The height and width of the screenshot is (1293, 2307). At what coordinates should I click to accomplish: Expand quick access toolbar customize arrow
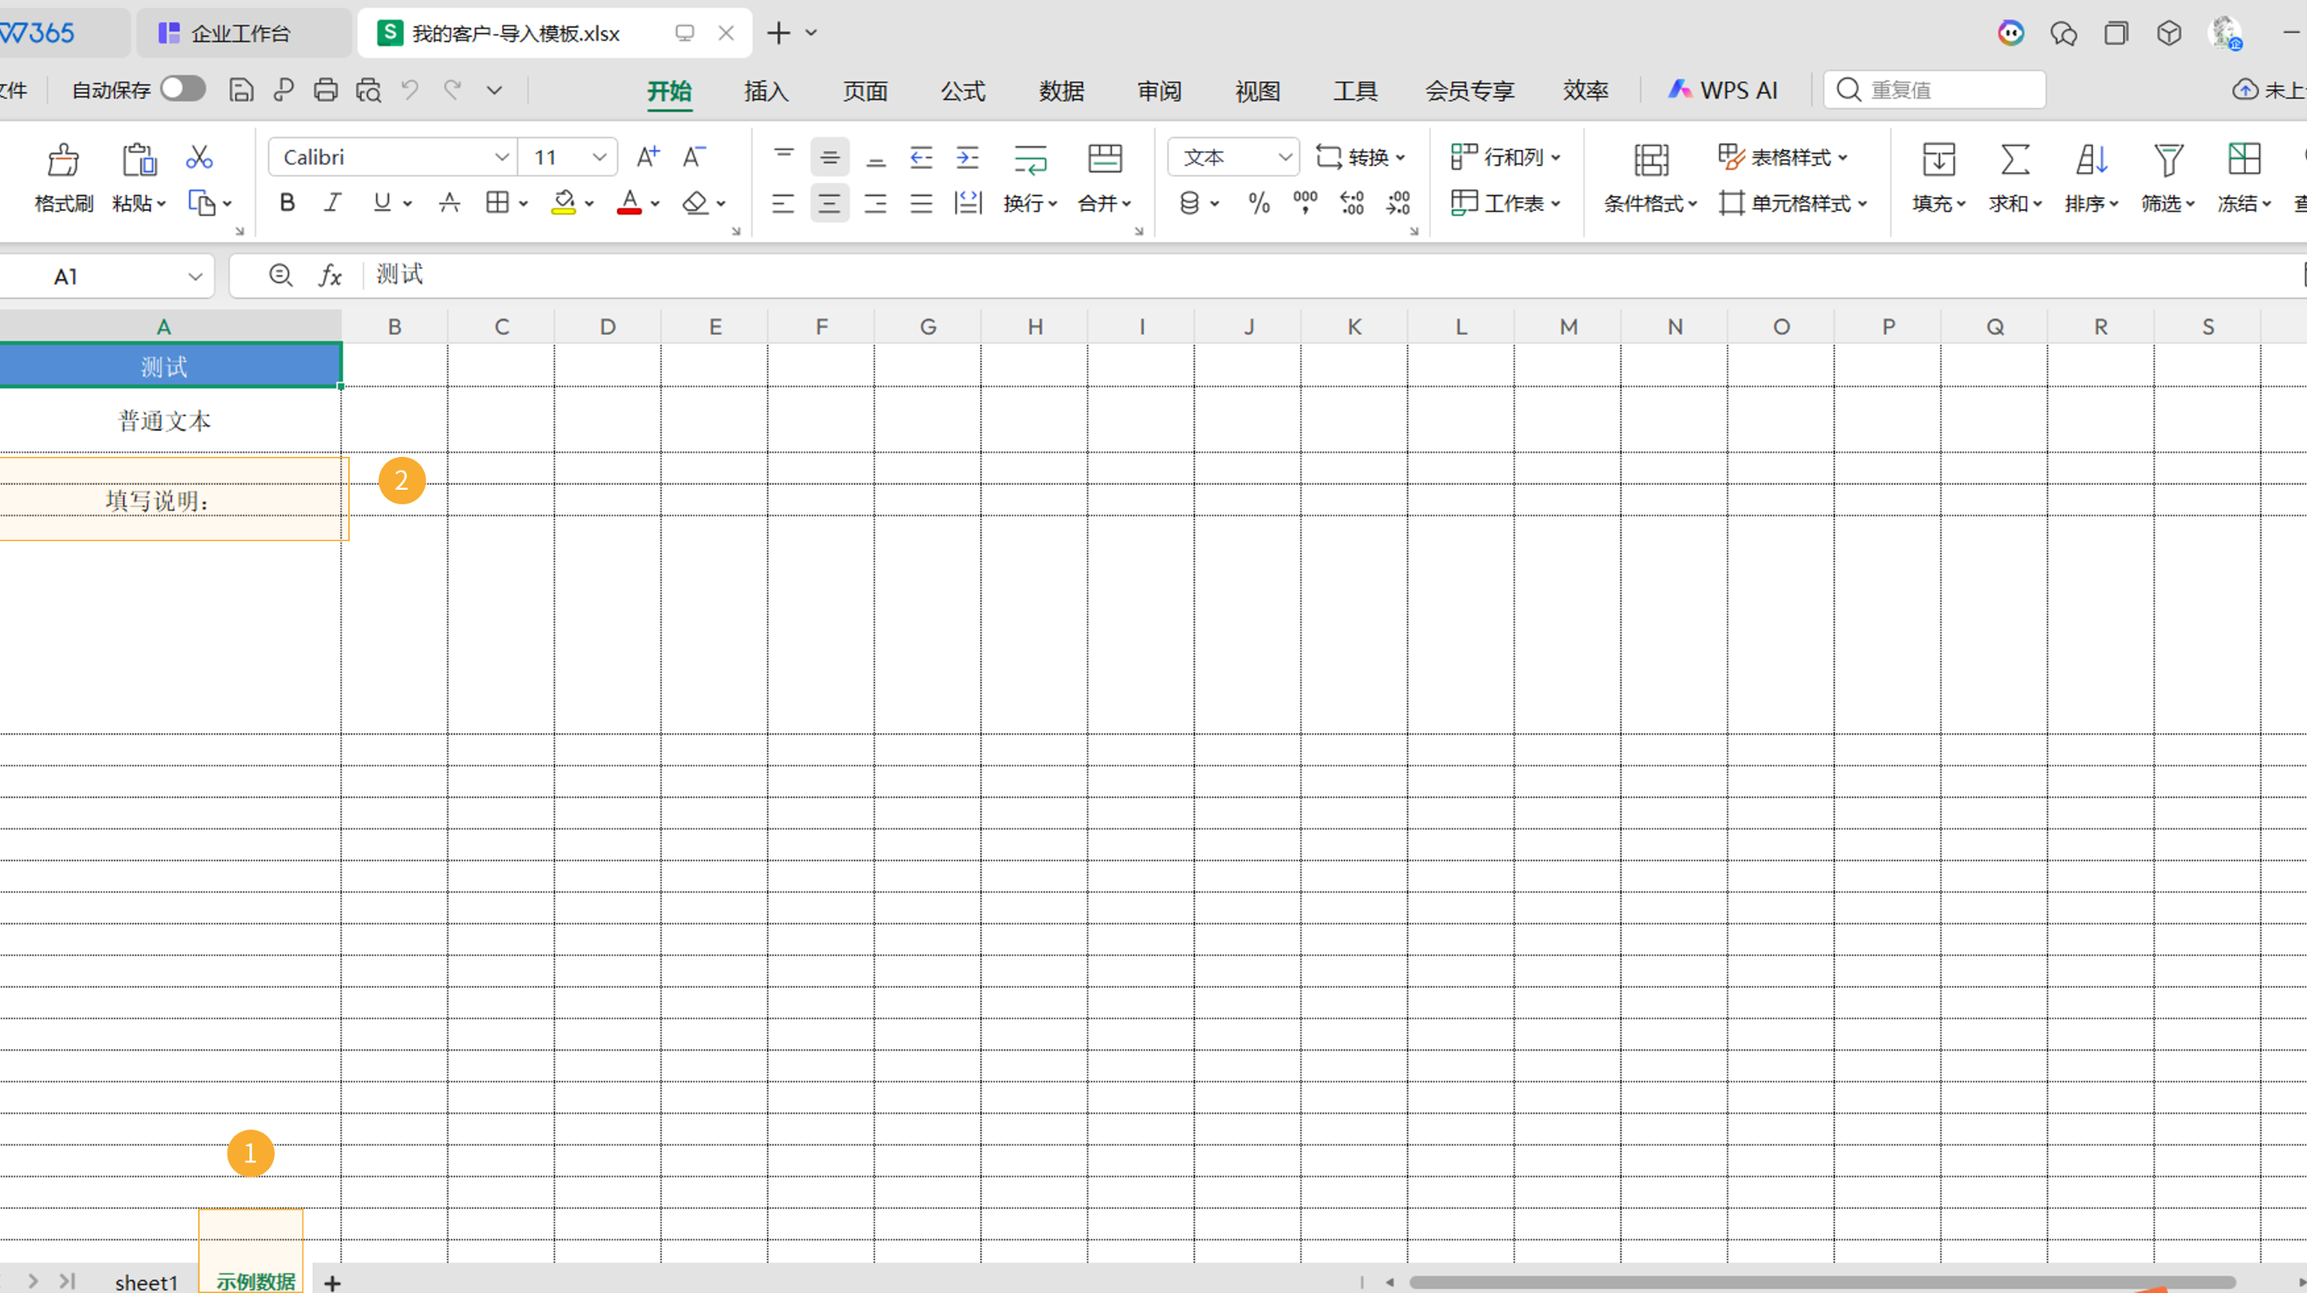coord(494,89)
